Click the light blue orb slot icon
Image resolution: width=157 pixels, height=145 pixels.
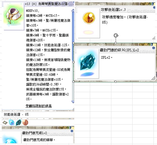pyautogui.click(x=11, y=123)
